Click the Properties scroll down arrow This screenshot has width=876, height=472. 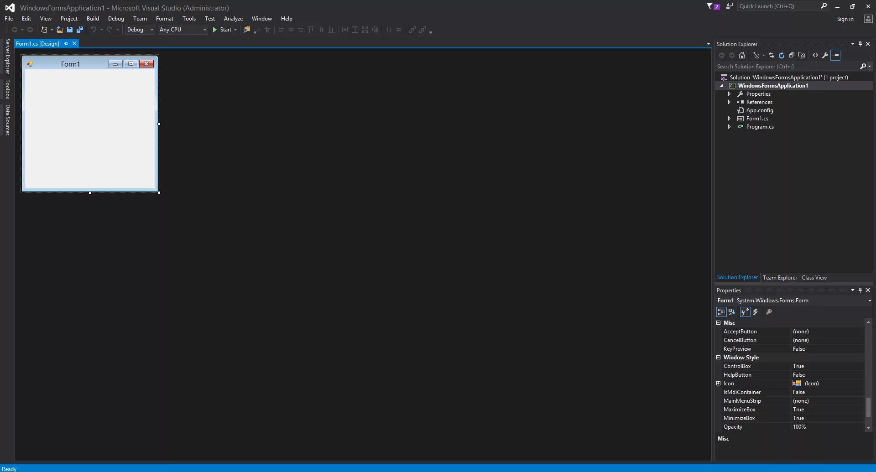point(868,428)
